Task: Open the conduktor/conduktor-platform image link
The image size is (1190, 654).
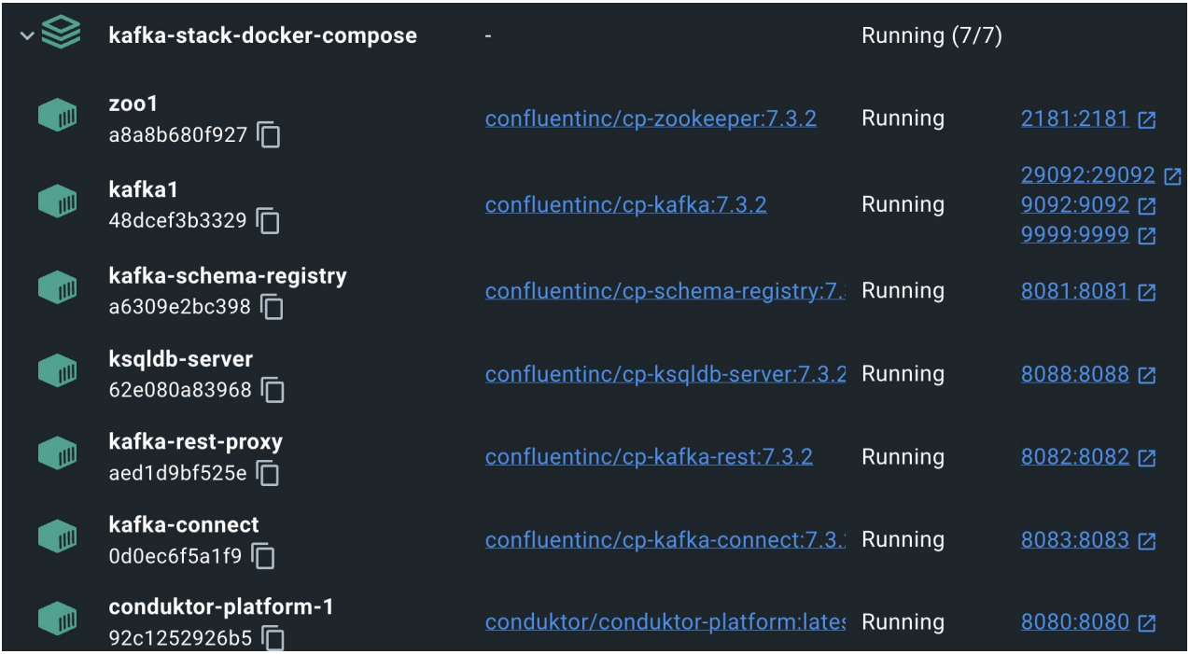Action: [x=665, y=622]
